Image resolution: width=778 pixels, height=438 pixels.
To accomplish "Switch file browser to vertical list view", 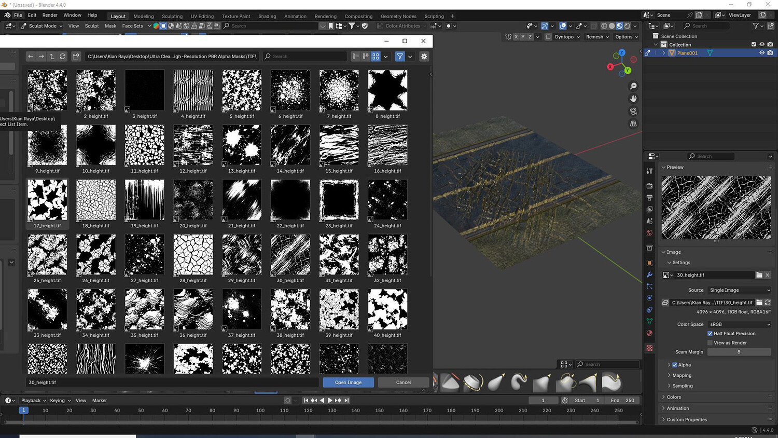I will pyautogui.click(x=355, y=57).
